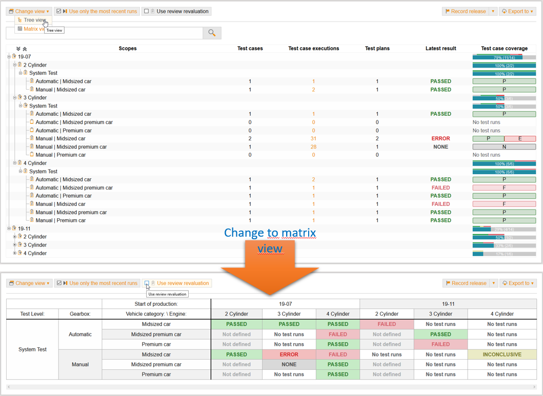Open the 31 test case executions link
Image resolution: width=543 pixels, height=396 pixels.
(x=313, y=139)
